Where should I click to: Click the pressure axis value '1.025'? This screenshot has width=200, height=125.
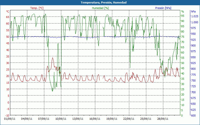coord(194,16)
